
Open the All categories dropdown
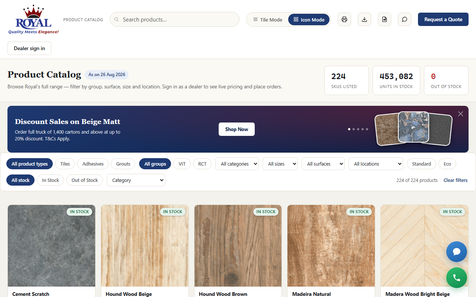click(x=237, y=164)
